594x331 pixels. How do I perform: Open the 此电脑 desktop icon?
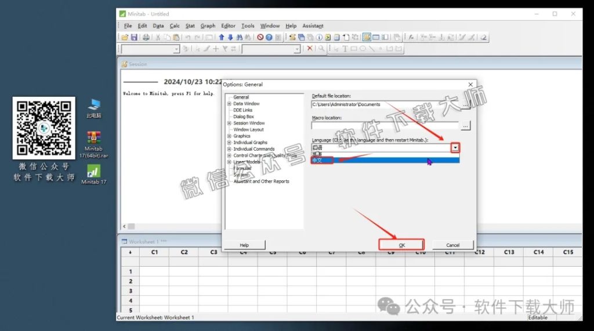[93, 108]
